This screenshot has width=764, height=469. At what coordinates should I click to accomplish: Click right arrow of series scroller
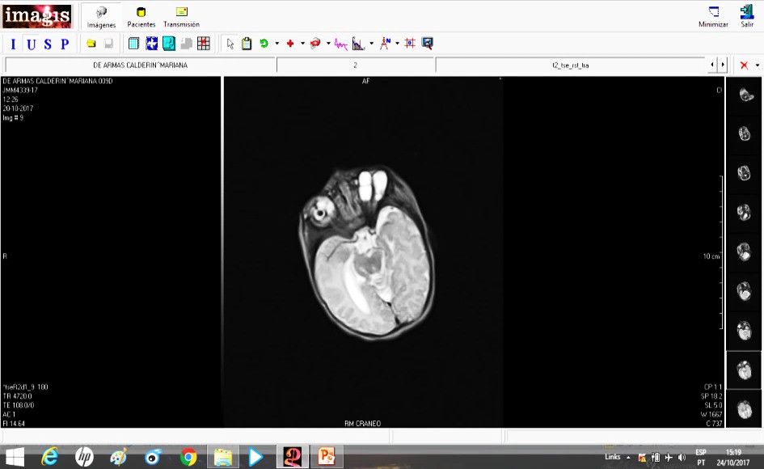pyautogui.click(x=723, y=65)
